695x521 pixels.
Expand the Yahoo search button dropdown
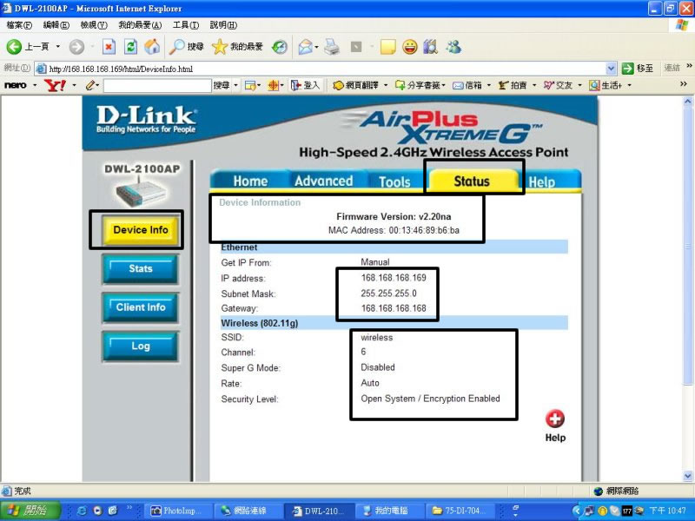(236, 85)
